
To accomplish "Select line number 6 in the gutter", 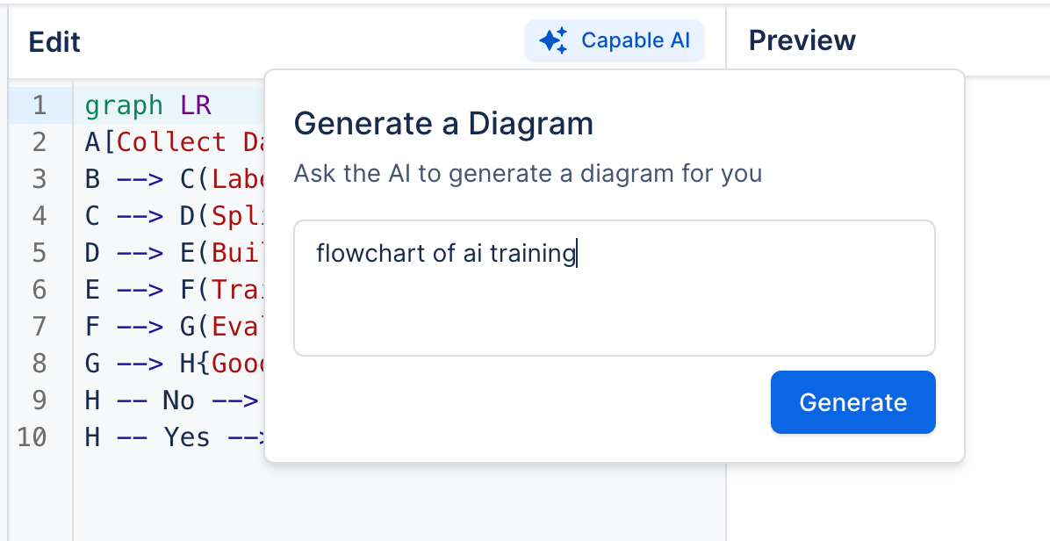I will pyautogui.click(x=39, y=290).
